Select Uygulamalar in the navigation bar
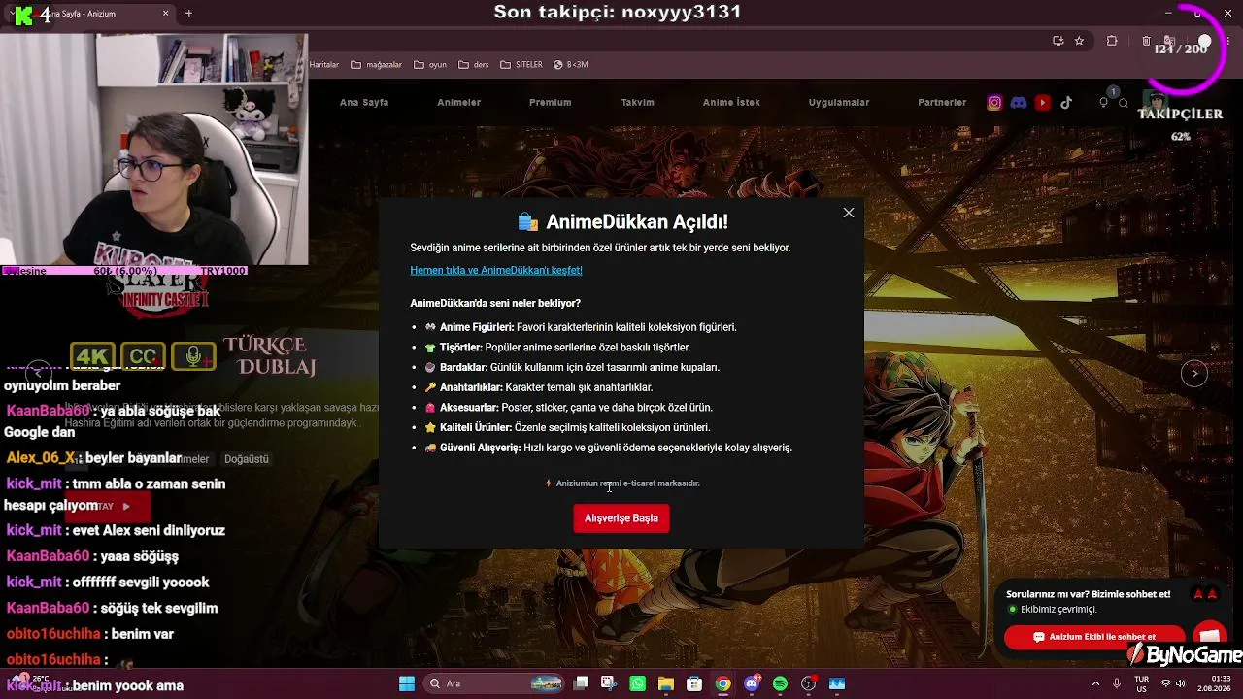 [839, 102]
